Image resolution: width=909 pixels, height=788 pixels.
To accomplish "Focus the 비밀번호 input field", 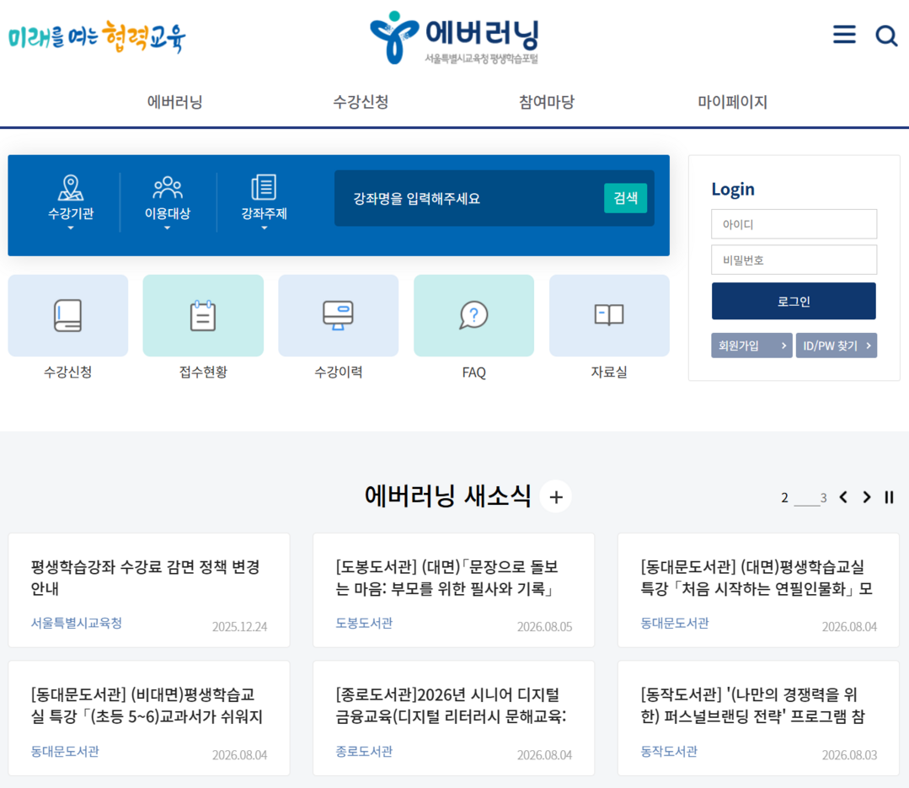I will [x=794, y=260].
